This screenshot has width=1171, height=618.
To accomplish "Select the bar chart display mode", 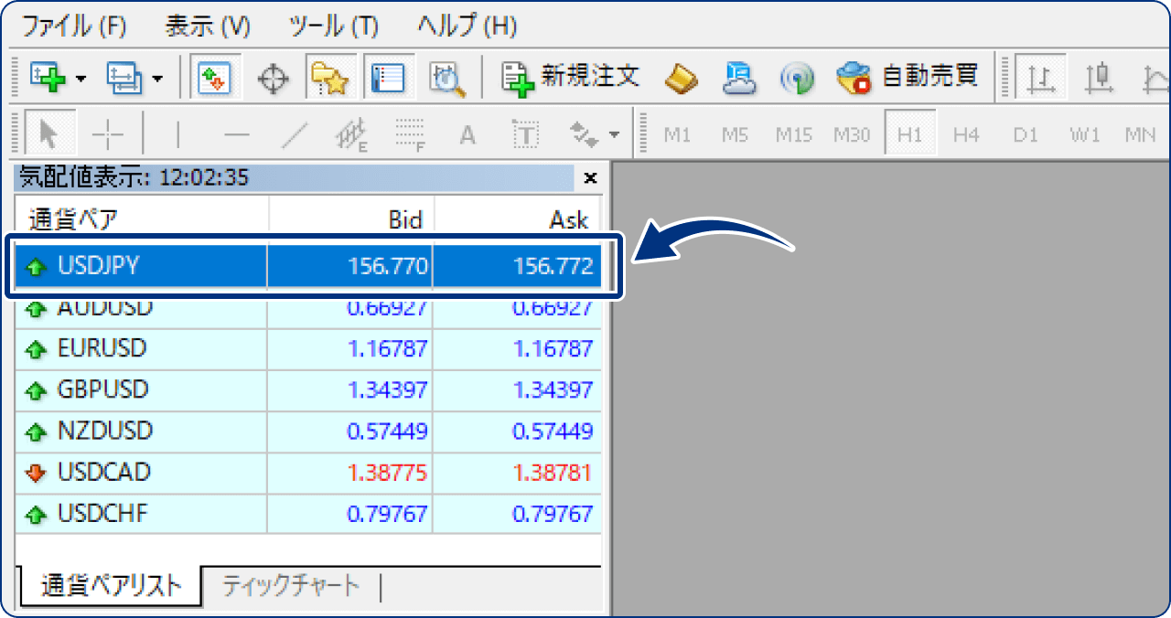I will pyautogui.click(x=1040, y=77).
